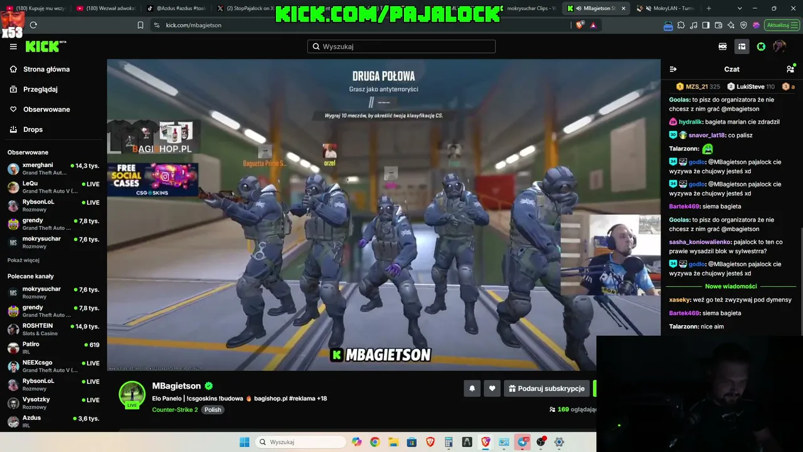Open the Brave Wallet icon
Image resolution: width=803 pixels, height=452 pixels.
coord(718,25)
